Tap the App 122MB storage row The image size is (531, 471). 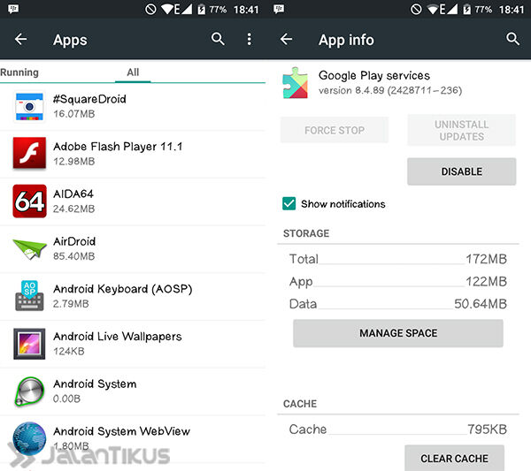point(398,281)
